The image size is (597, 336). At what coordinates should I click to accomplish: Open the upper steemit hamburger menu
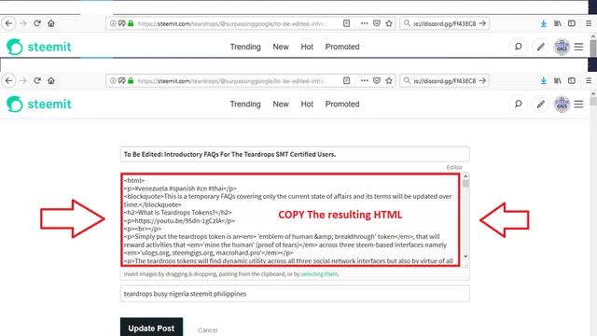point(578,47)
